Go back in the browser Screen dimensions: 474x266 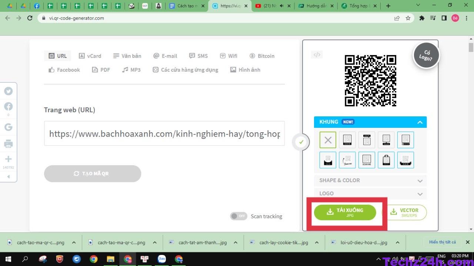tap(7, 18)
